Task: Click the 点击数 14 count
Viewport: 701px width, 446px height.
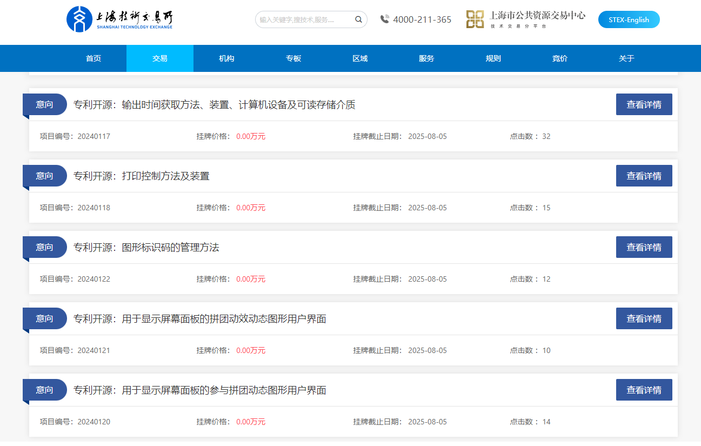Action: coord(546,422)
